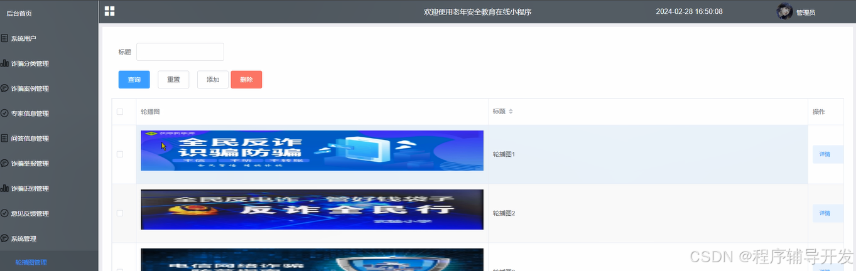Click the 诈骗分类管理 bar chart icon
This screenshot has height=271, width=856.
point(4,63)
